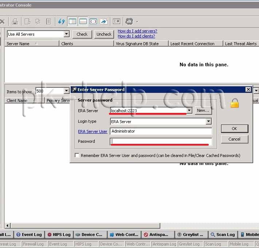Switch to the Device C... tab
The height and width of the screenshot is (248, 259).
90,235
